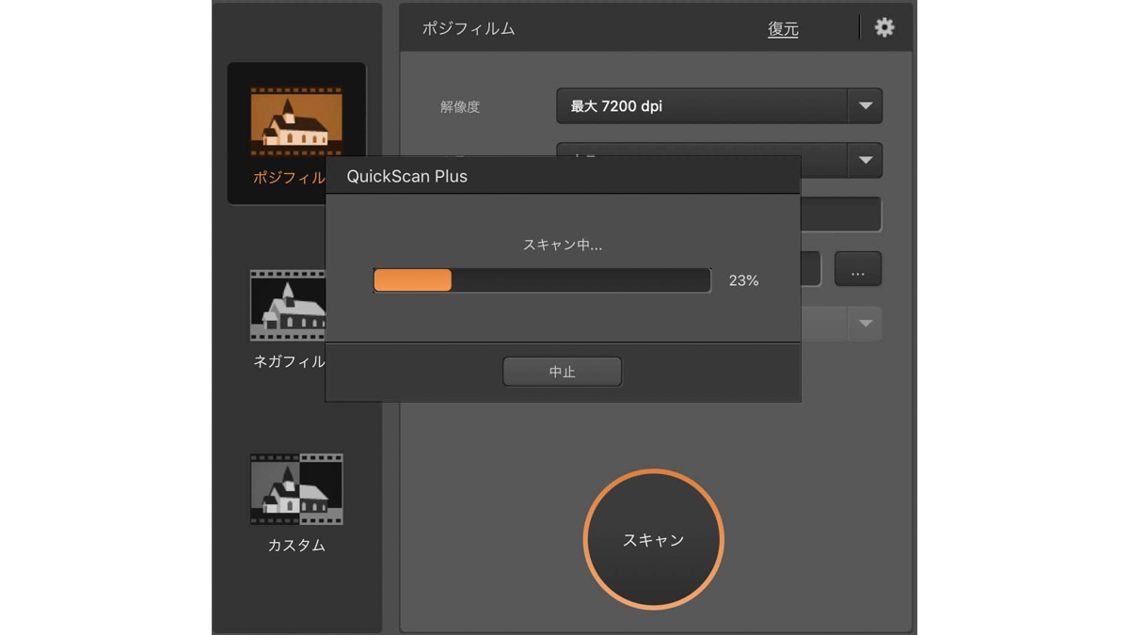Viewport: 1129px width, 635px height.
Task: Click the QuickScan Plus dialog title bar
Action: pos(563,174)
